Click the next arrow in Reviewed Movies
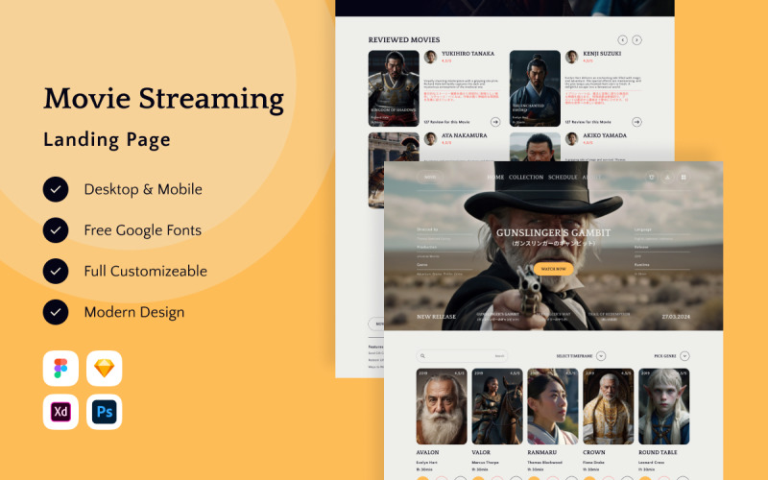The height and width of the screenshot is (480, 768). (x=637, y=40)
